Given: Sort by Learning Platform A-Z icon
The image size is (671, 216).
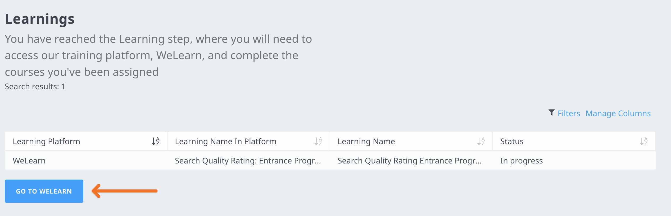Looking at the screenshot, I should [156, 141].
